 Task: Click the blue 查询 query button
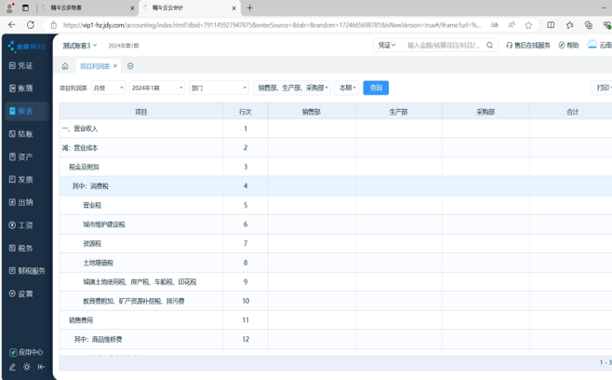pos(376,88)
